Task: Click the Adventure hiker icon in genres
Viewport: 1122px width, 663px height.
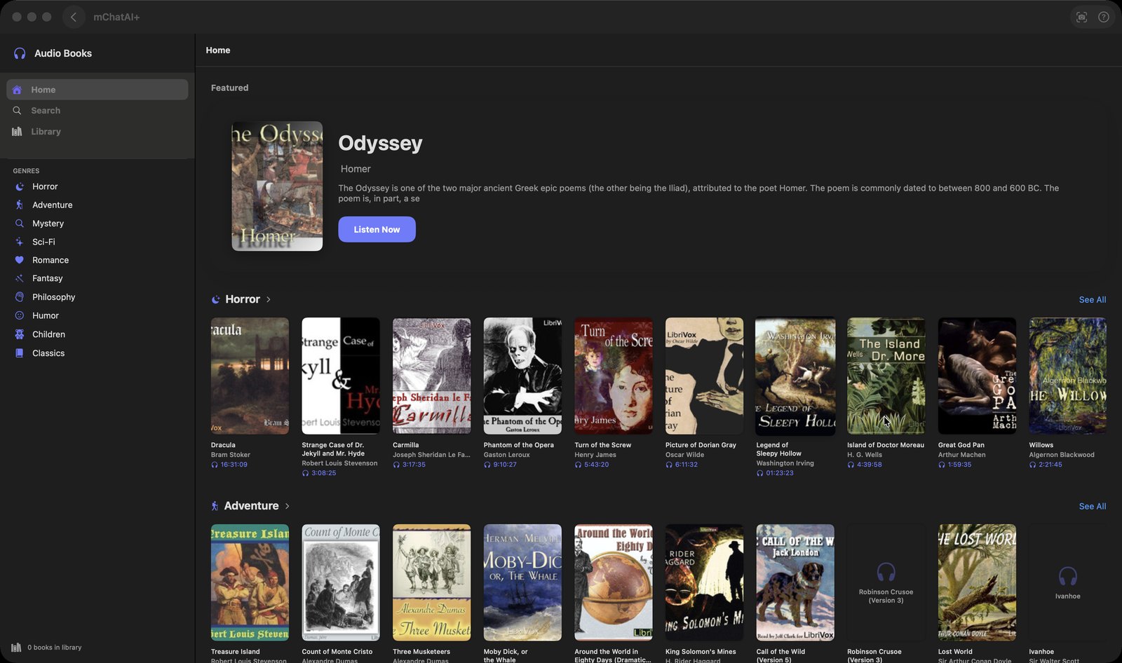Action: (20, 205)
